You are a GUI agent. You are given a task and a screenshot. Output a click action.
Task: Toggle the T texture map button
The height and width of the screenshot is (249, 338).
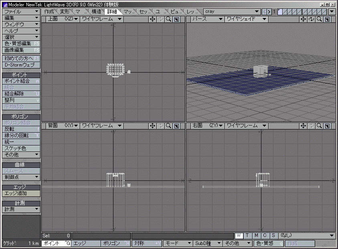(248, 236)
